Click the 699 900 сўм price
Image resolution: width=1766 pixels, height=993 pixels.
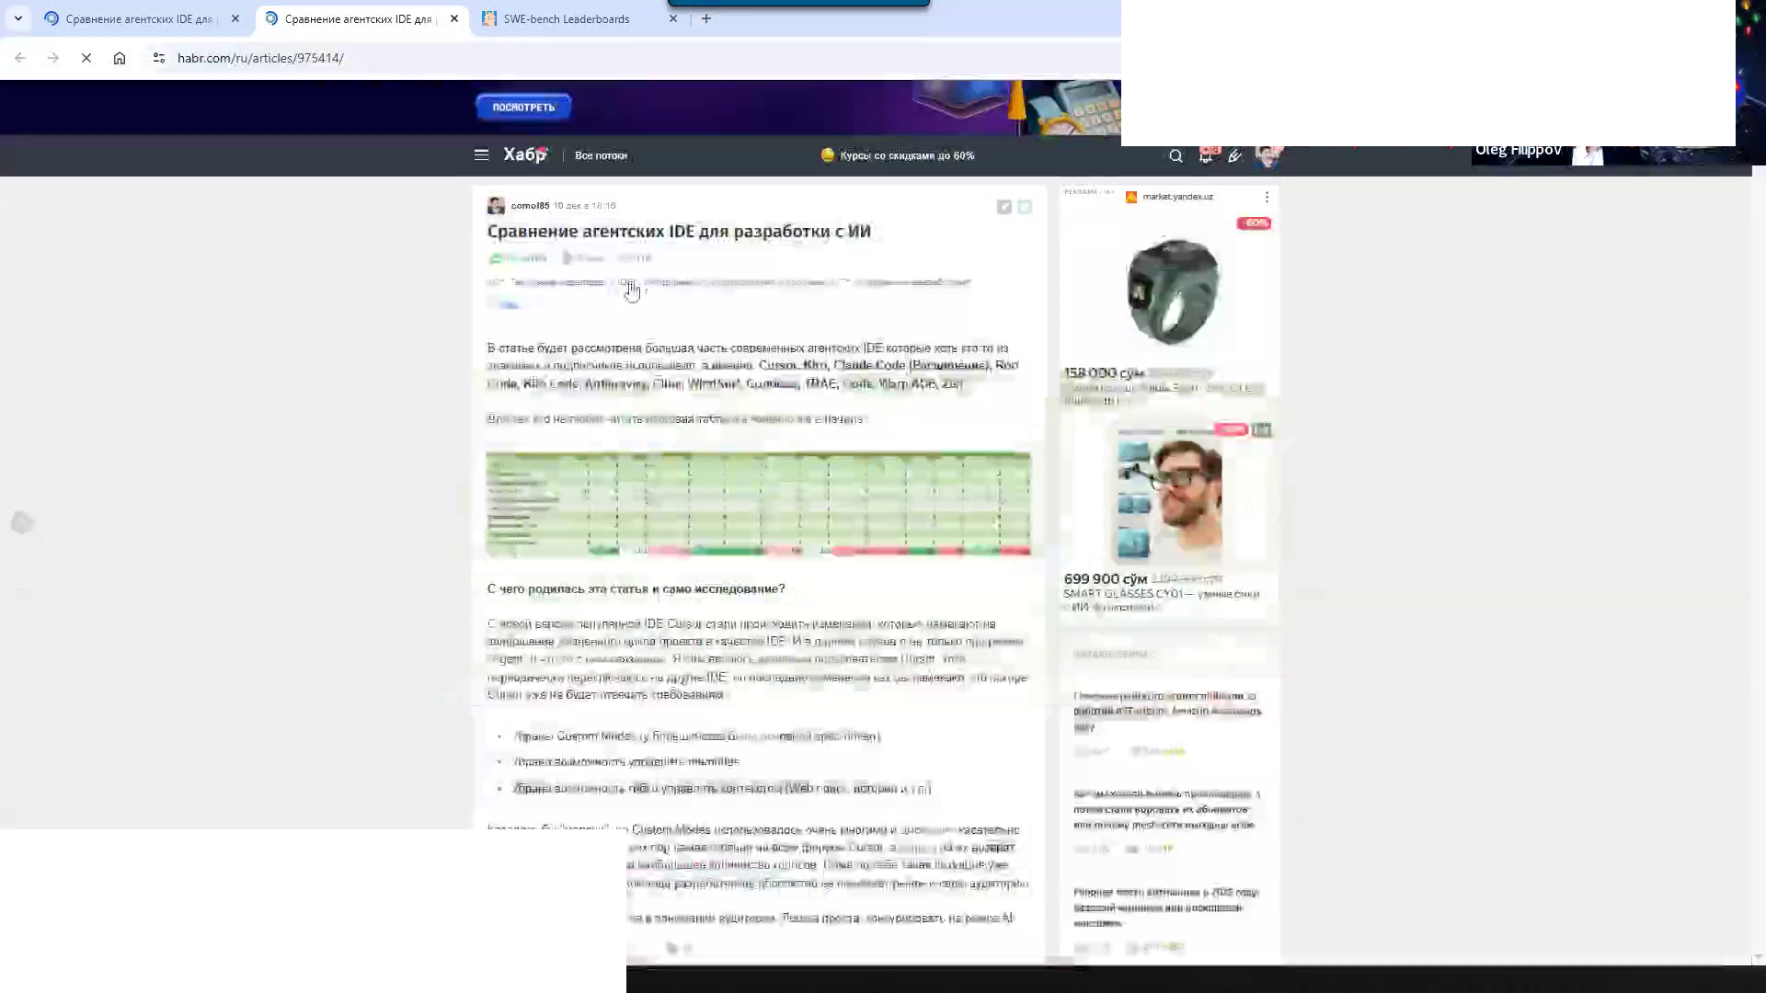coord(1106,579)
